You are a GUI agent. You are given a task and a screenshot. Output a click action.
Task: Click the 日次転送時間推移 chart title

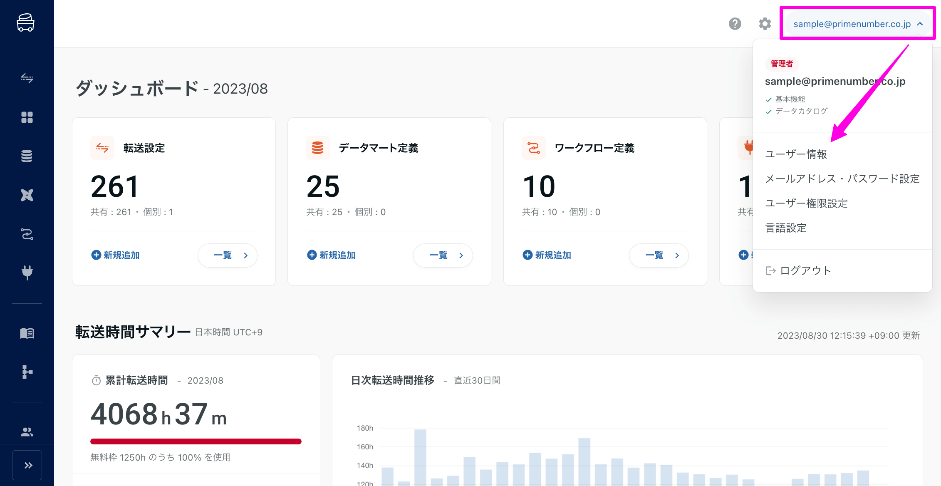point(393,380)
